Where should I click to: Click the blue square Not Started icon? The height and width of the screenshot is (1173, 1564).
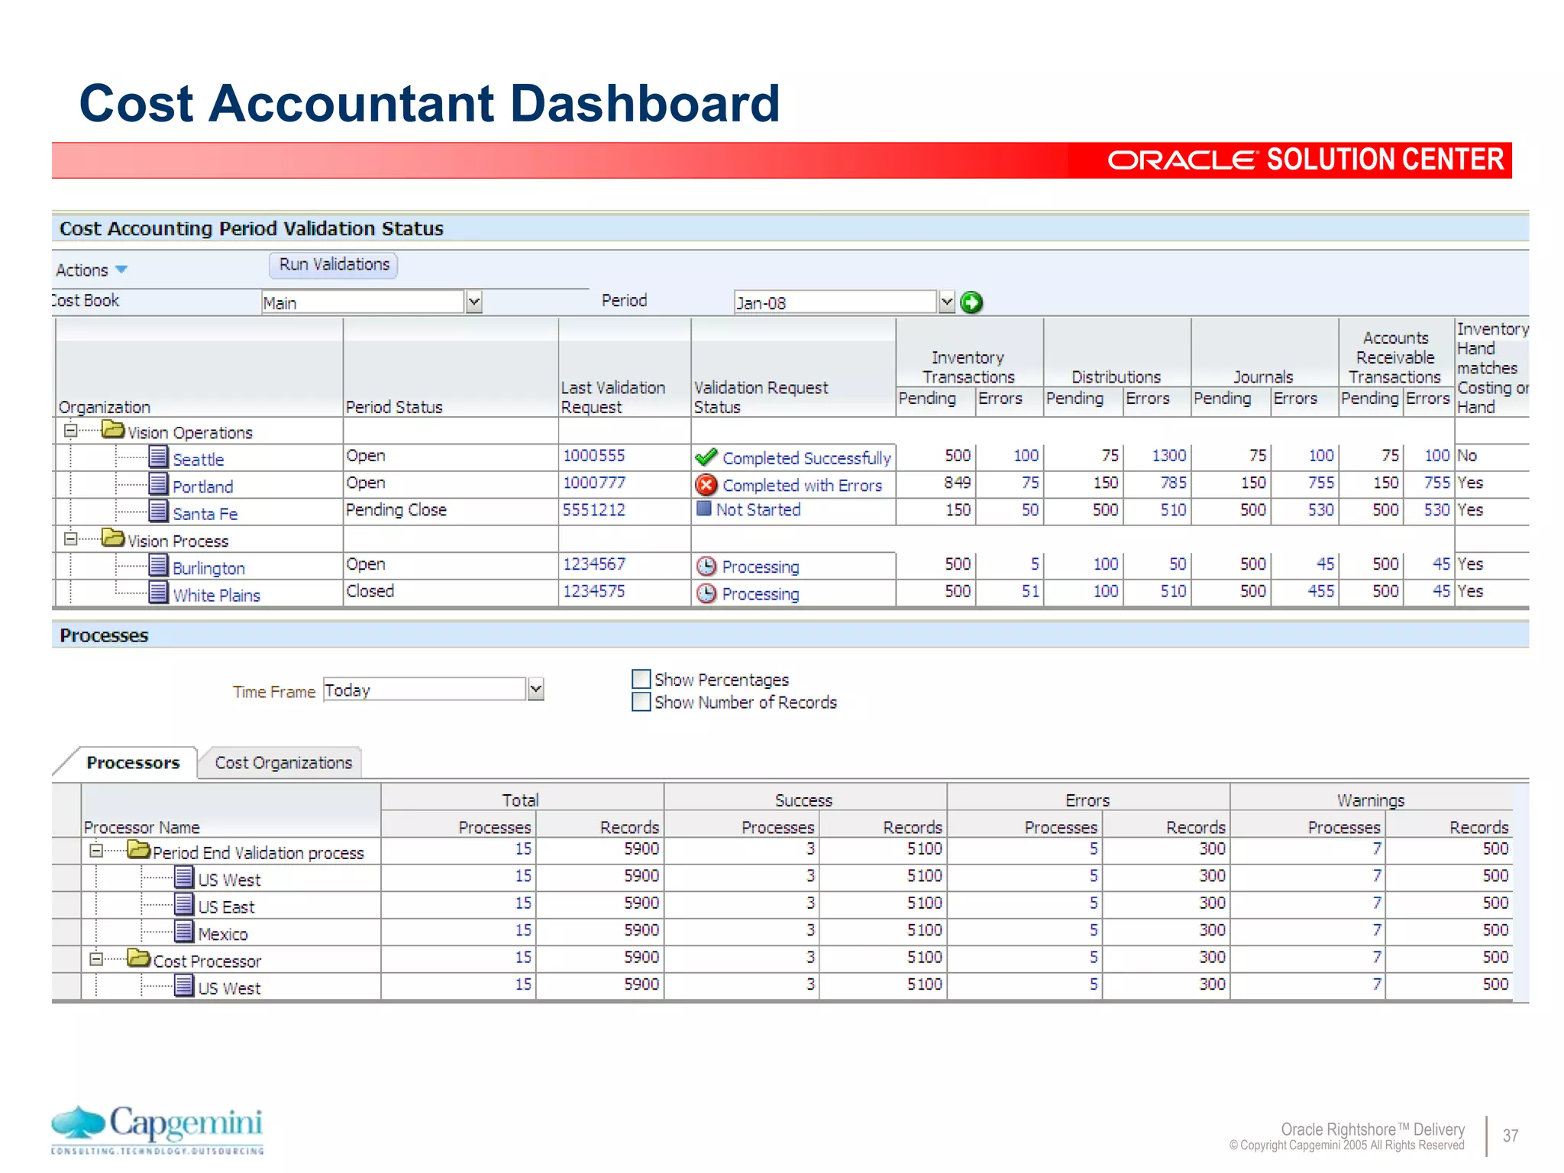[704, 509]
